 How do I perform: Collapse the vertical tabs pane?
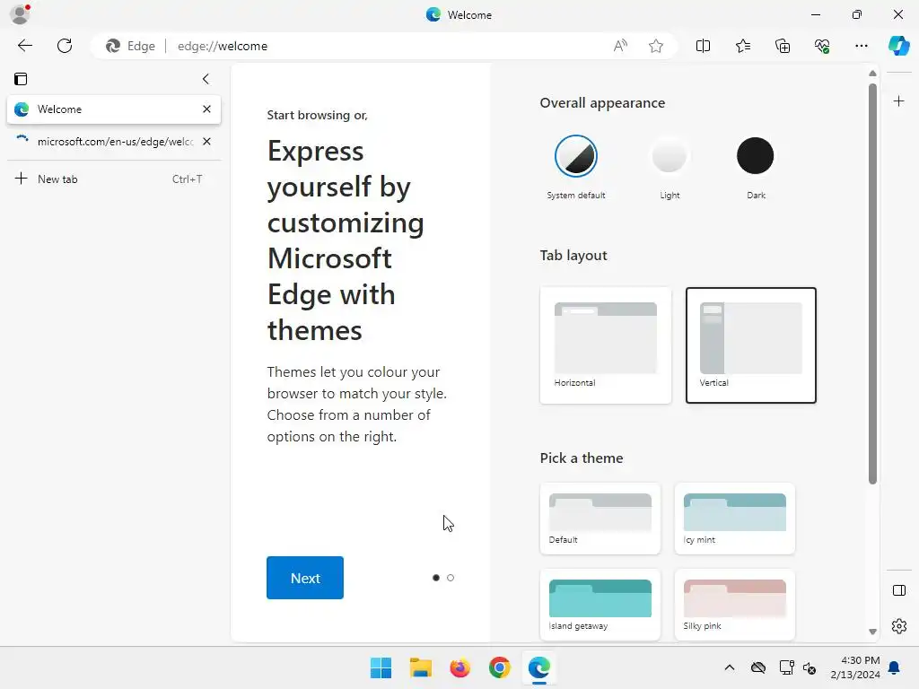(x=206, y=79)
